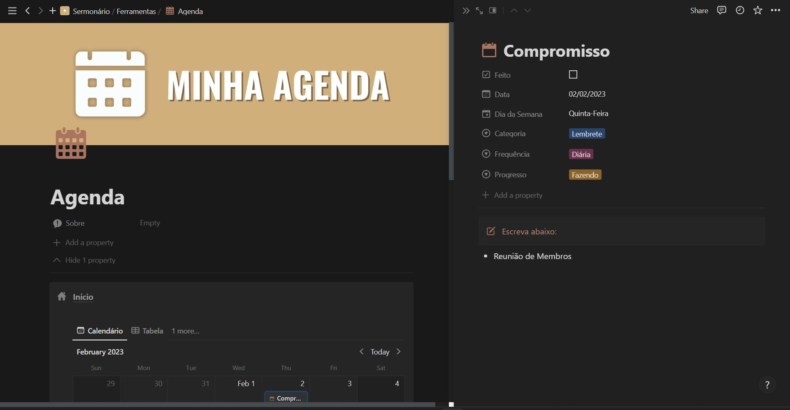The height and width of the screenshot is (410, 790).
Task: Open Progresso select with Fazendo tag
Action: pyautogui.click(x=585, y=175)
